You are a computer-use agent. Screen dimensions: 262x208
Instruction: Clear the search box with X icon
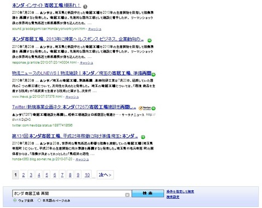(127, 195)
